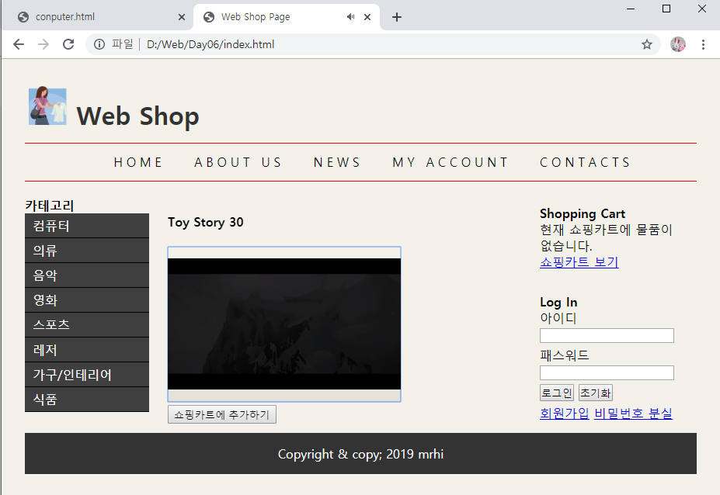This screenshot has width=720, height=495.
Task: Select the 컴퓨터 category
Action: [x=87, y=226]
